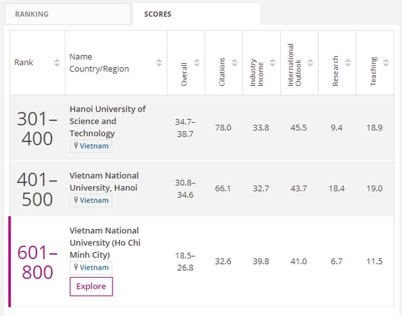Open Hanoi University of Science and Technology
The width and height of the screenshot is (402, 316).
coord(107,121)
